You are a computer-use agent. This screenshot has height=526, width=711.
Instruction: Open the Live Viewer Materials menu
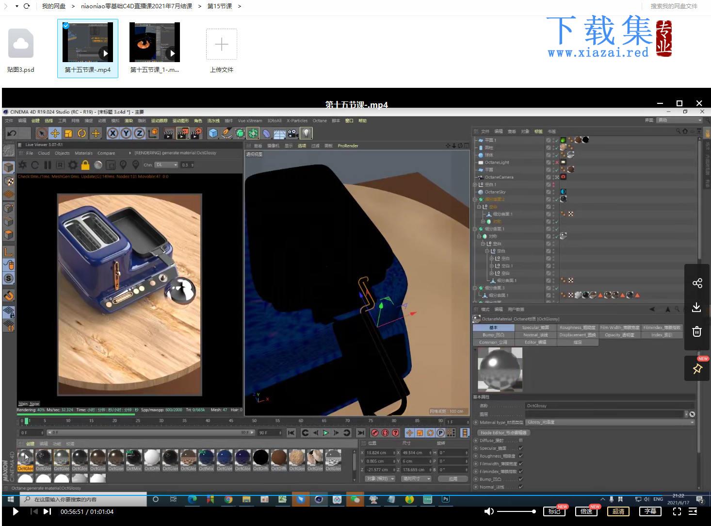coord(83,153)
